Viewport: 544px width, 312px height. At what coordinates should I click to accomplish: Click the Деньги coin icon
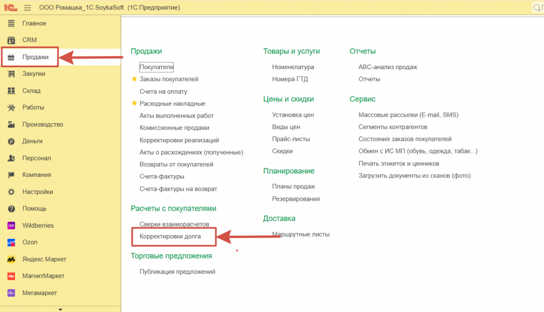(11, 142)
